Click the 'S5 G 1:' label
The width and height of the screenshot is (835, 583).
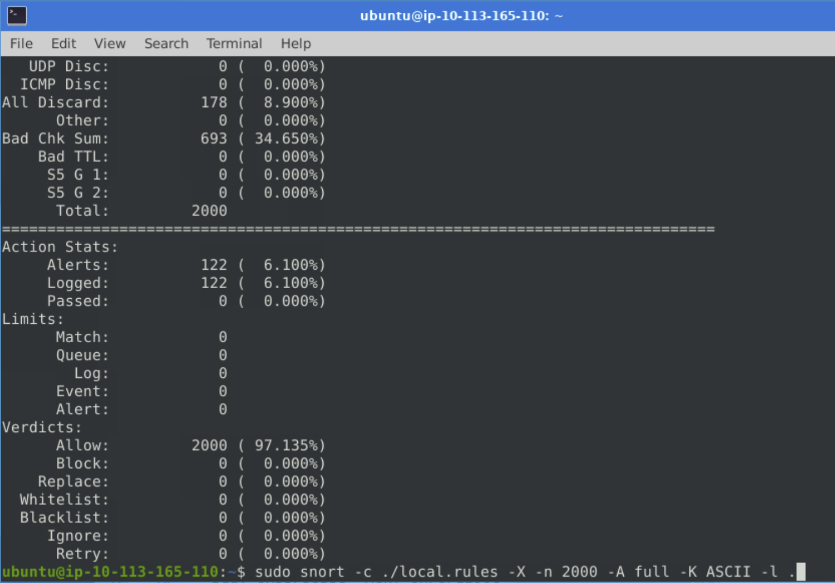[78, 174]
